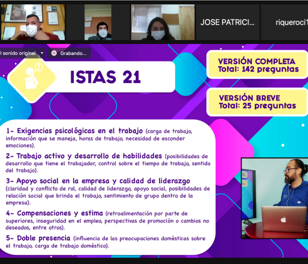308x264 pixels.
Task: Select the video of woman near window blinds
Action: pos(163,22)
